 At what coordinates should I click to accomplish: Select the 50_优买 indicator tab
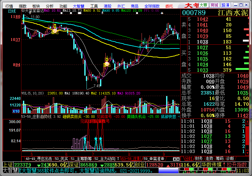pos(61,159)
